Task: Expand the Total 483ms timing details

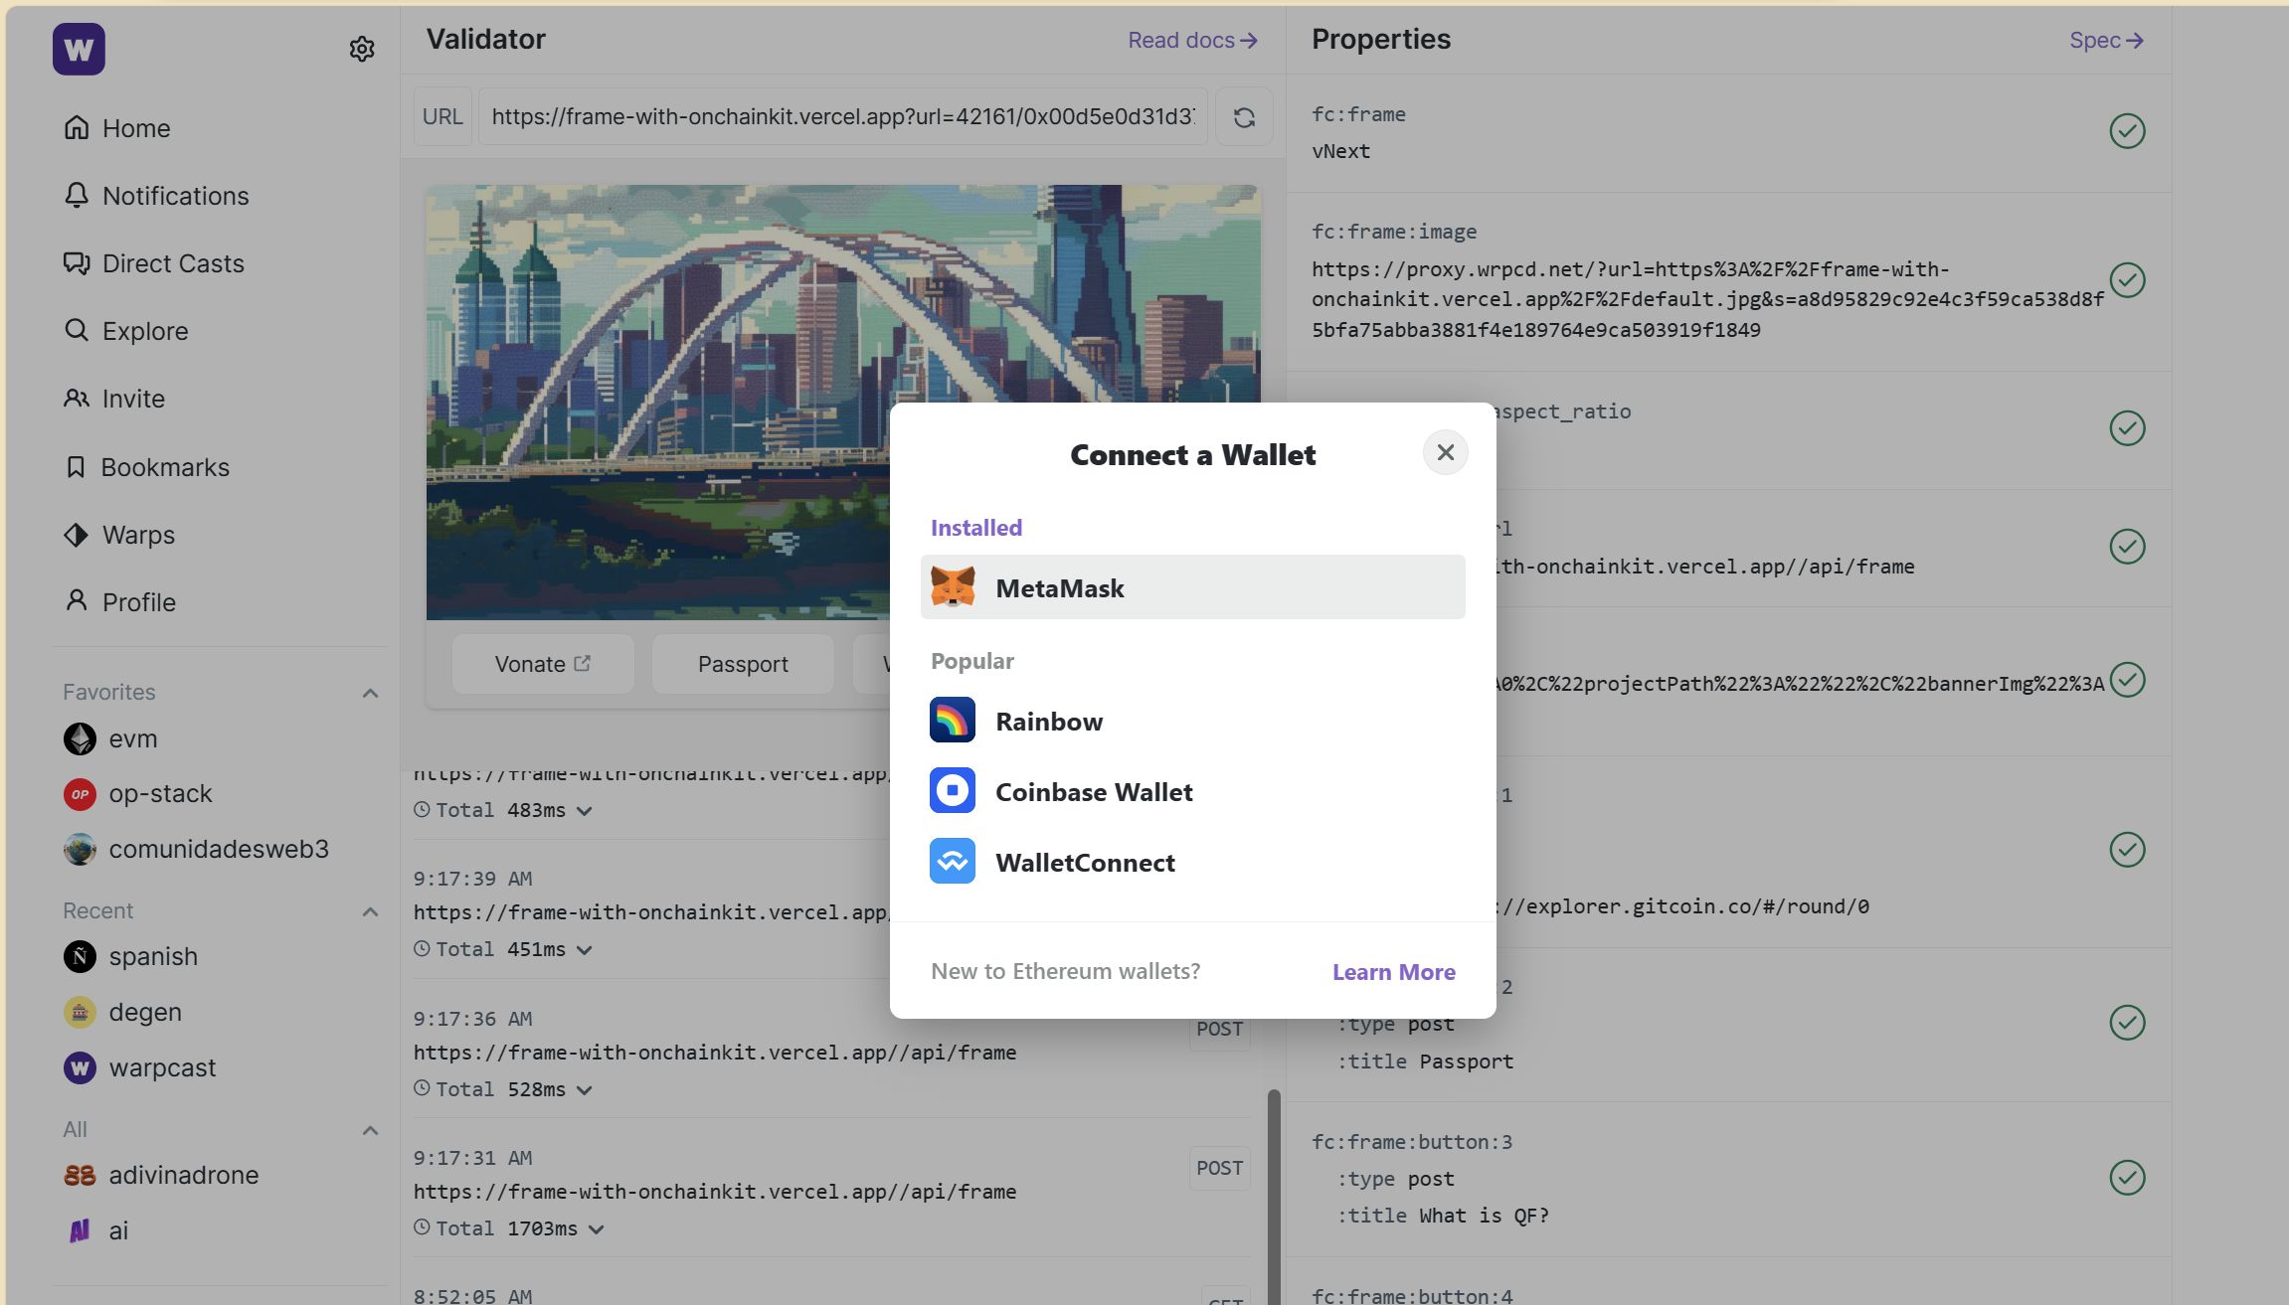Action: tap(585, 811)
